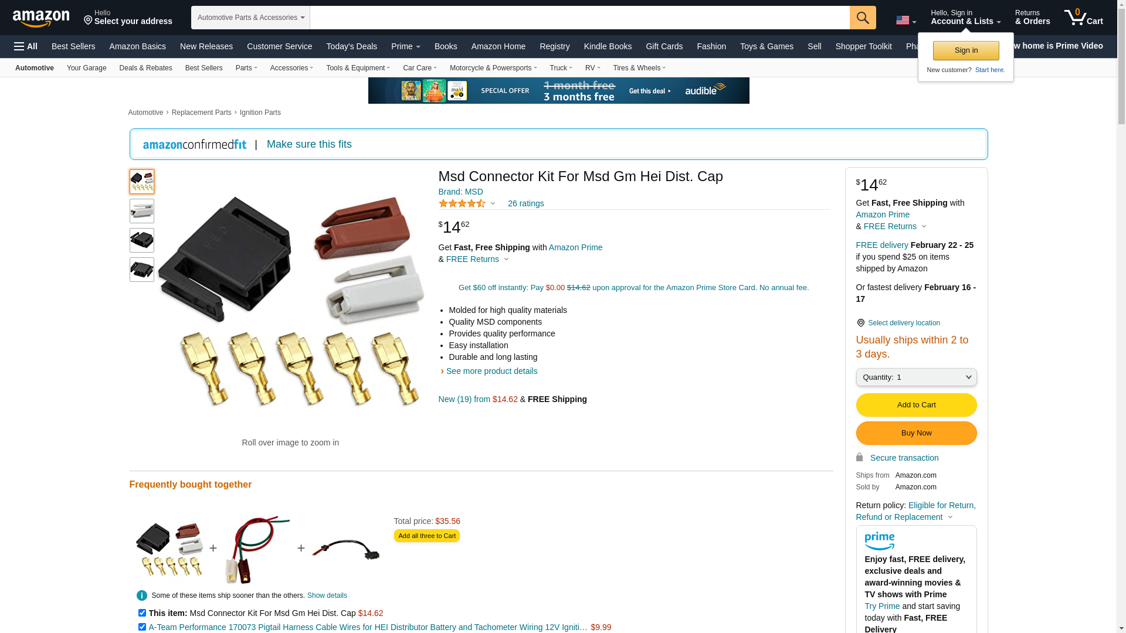Image resolution: width=1126 pixels, height=633 pixels.
Task: Click the search magnifier button
Action: tap(863, 18)
